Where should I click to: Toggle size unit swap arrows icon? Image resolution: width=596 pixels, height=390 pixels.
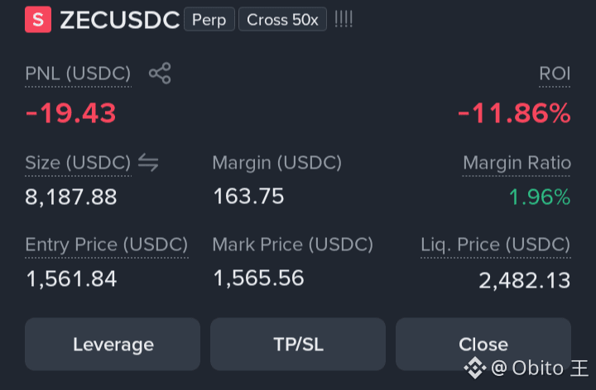[148, 163]
